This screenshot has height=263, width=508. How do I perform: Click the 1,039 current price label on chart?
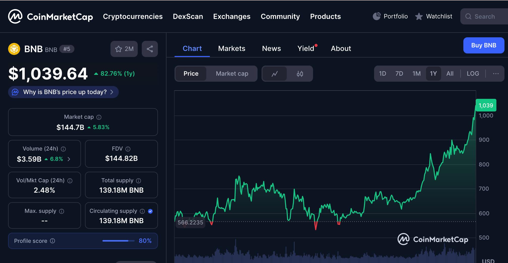click(486, 105)
